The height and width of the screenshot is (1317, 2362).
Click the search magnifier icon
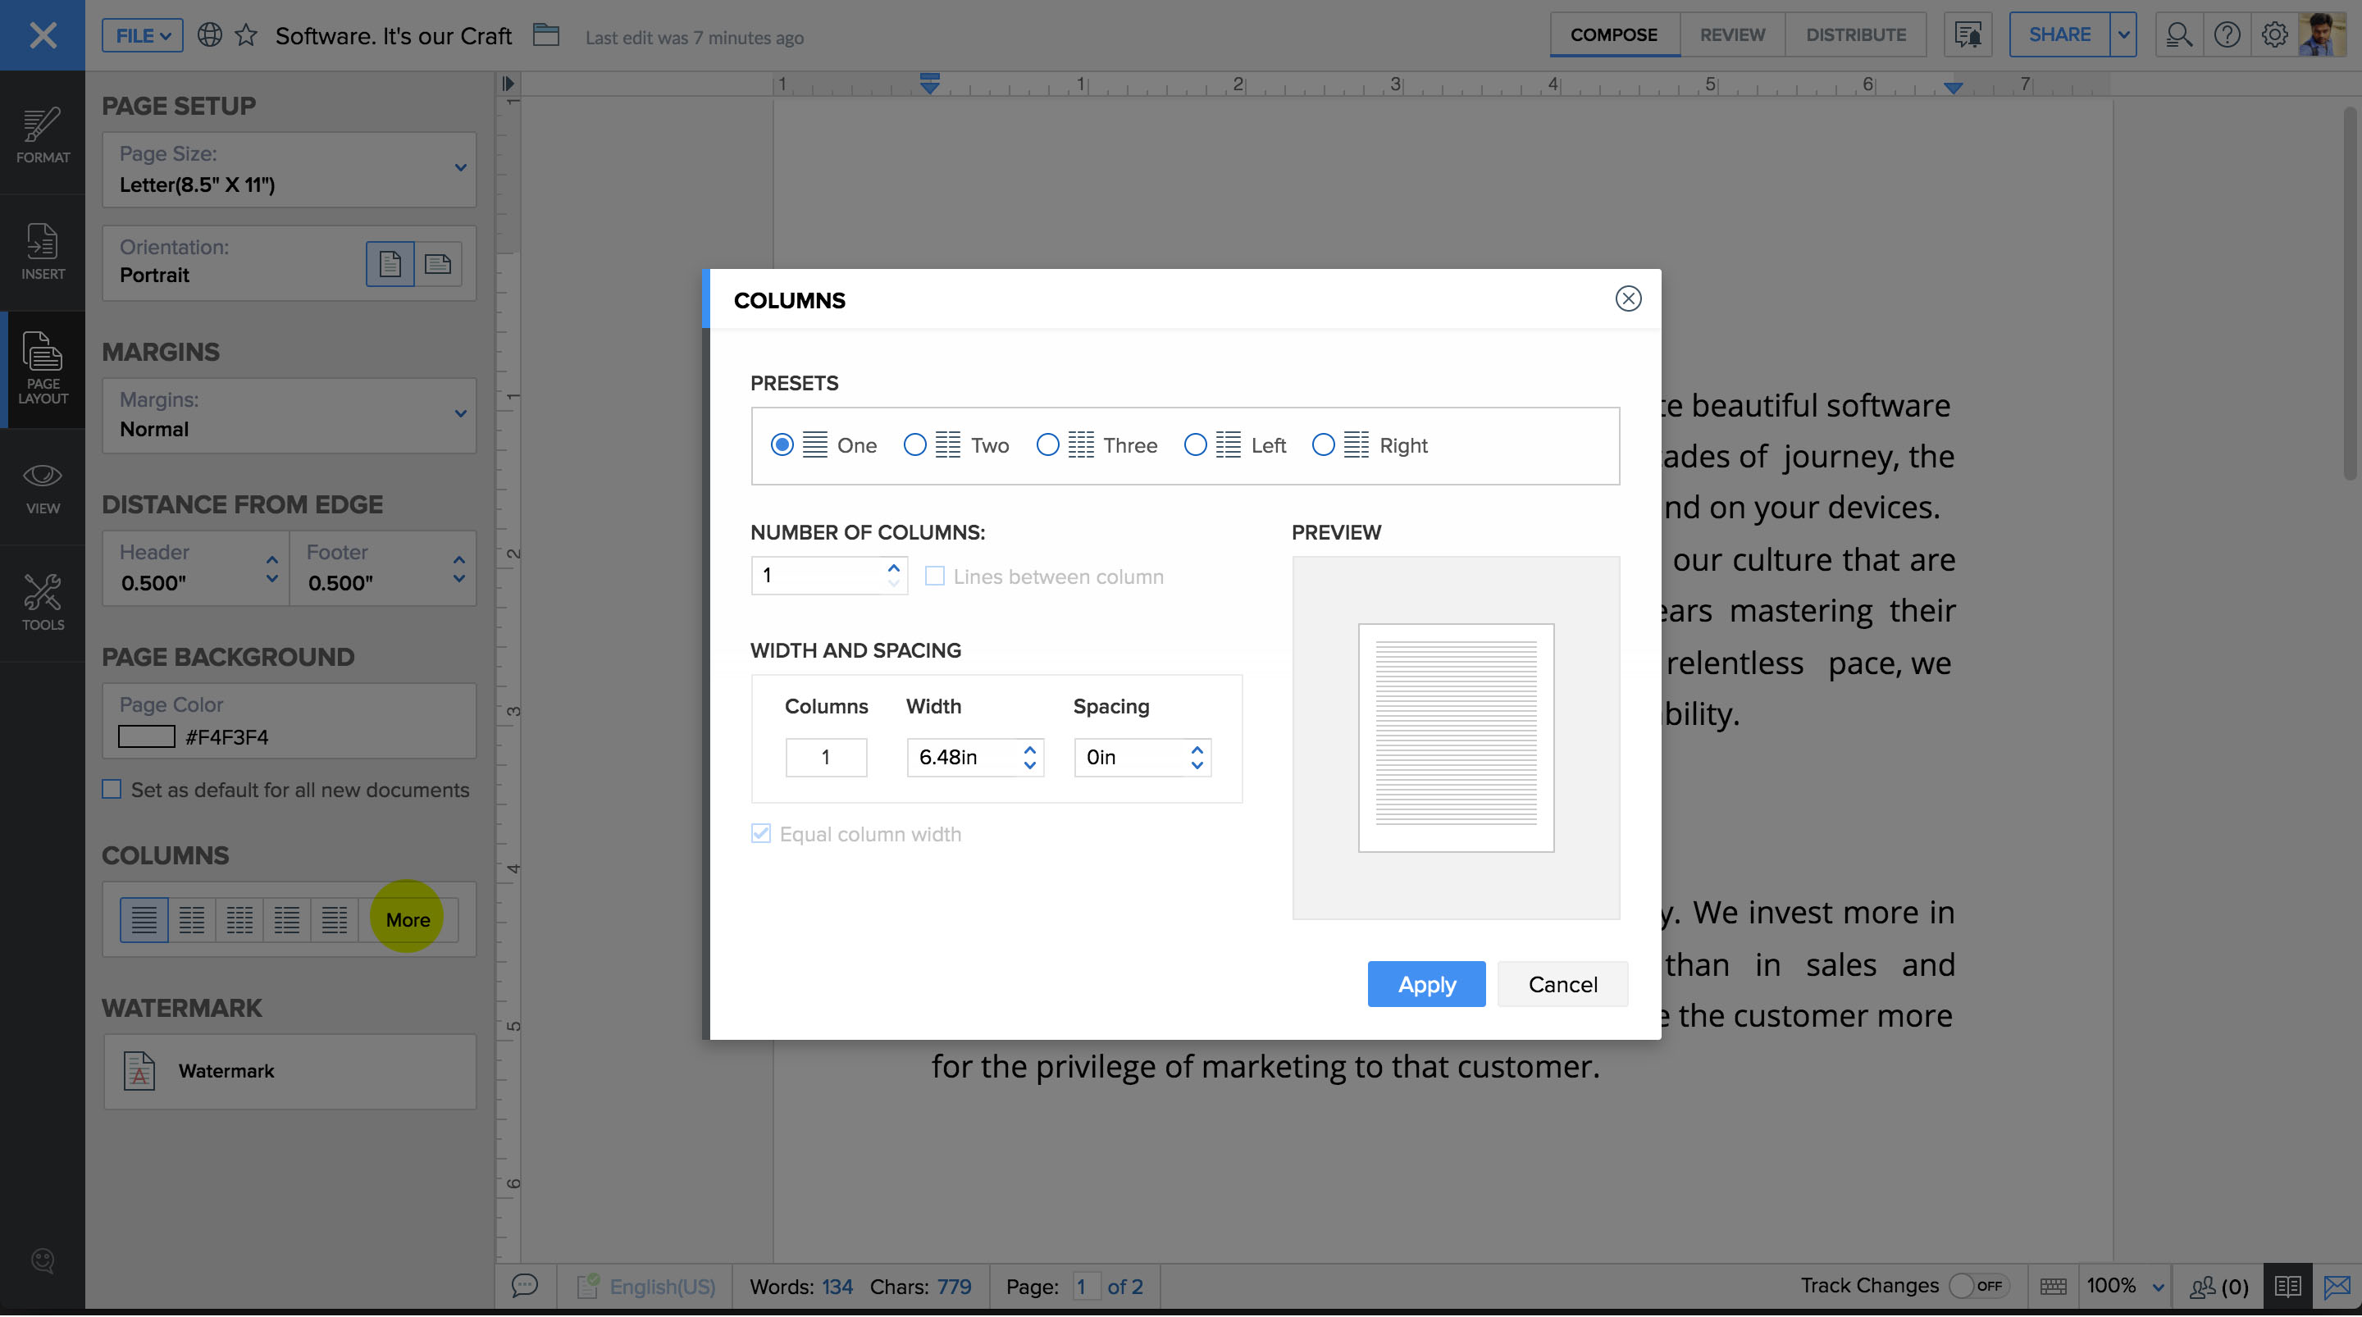click(x=2178, y=34)
